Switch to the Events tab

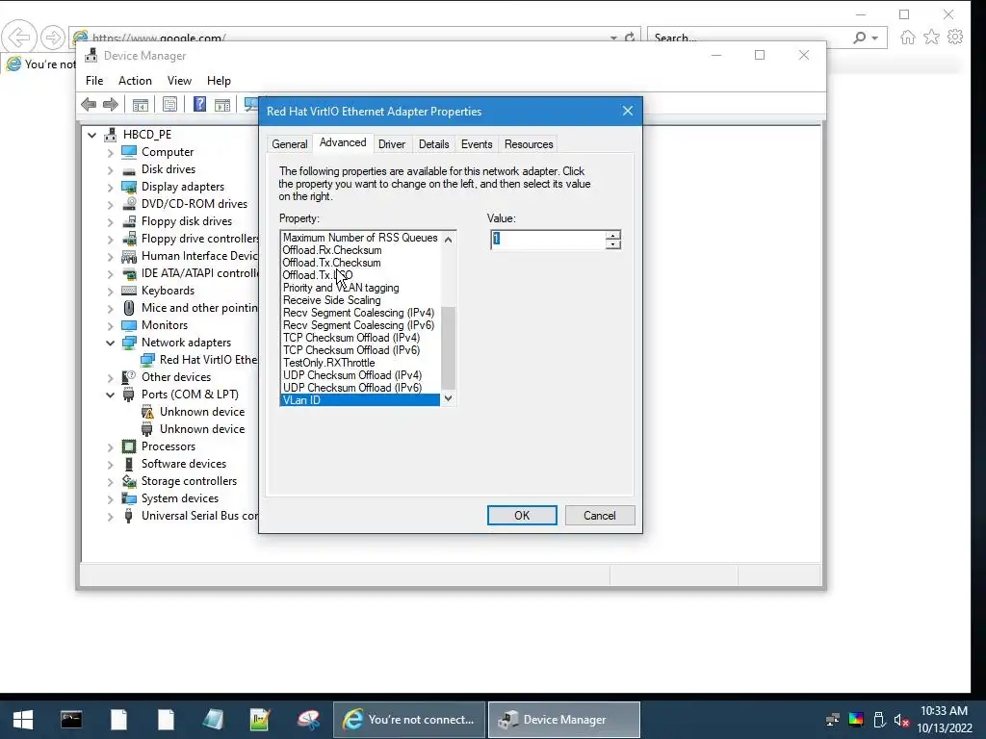(x=477, y=144)
